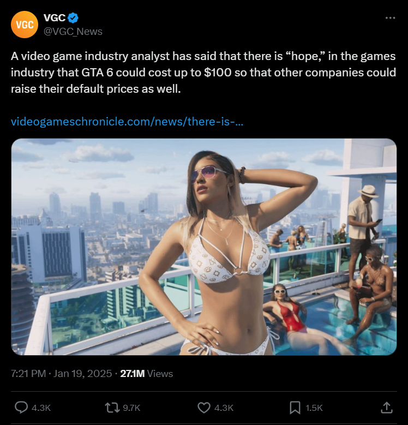Open the VGC profile avatar
Screen dimensions: 408x425
point(25,25)
